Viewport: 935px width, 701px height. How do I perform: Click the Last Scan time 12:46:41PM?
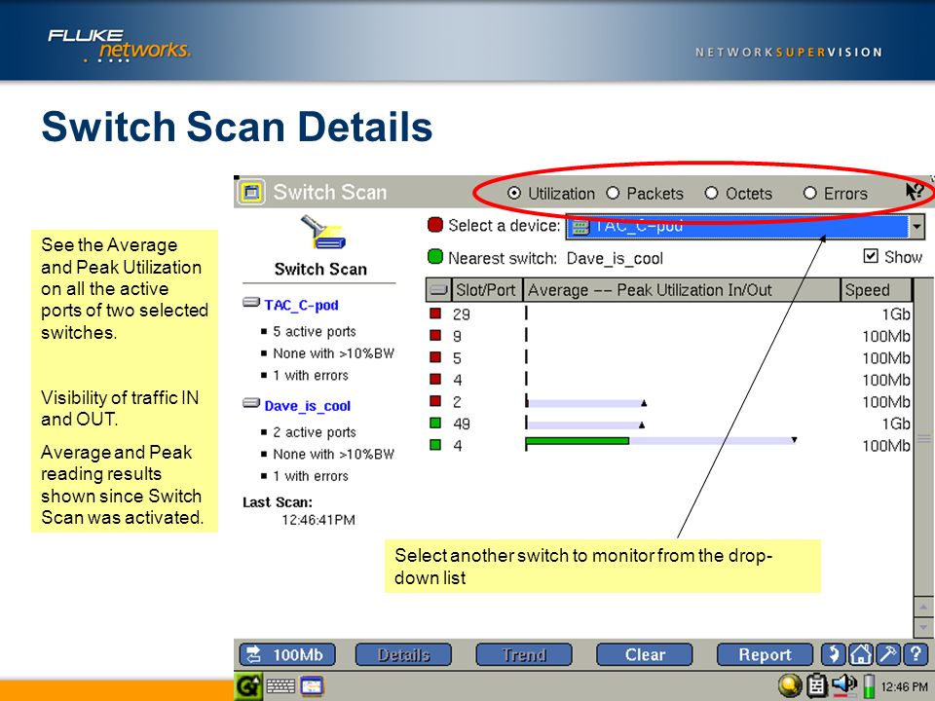tap(318, 520)
